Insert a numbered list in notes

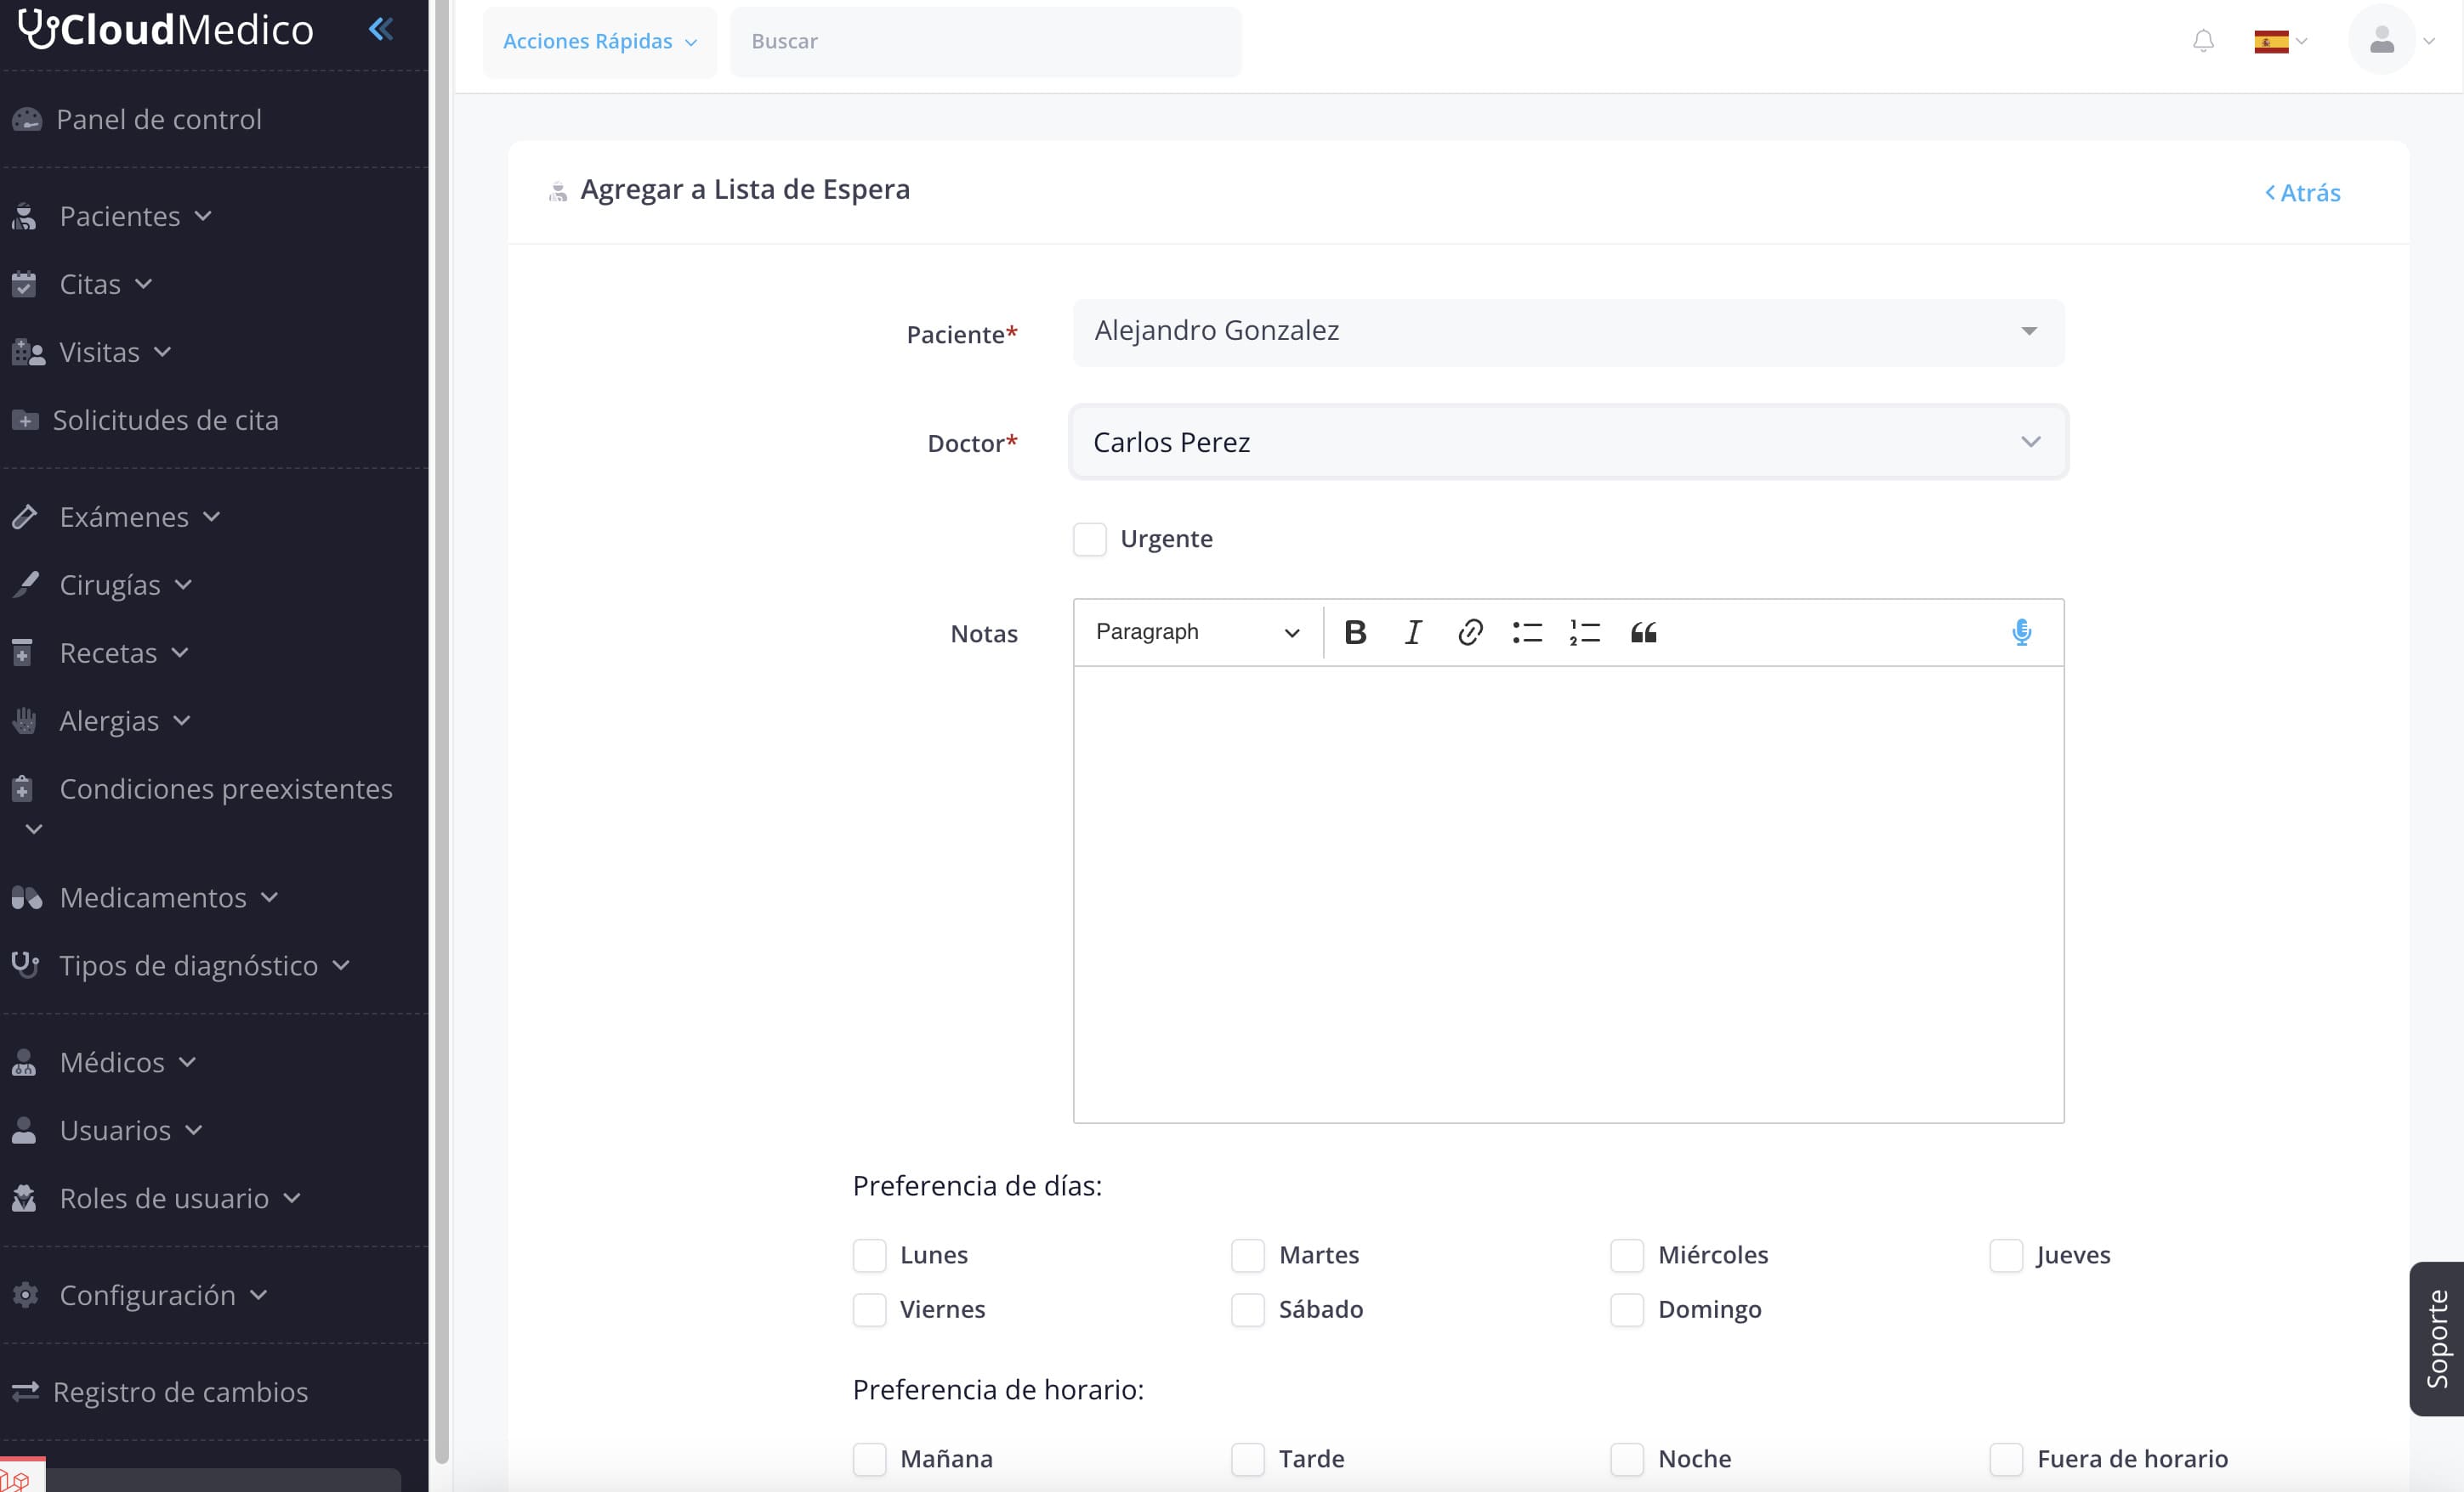pos(1585,633)
